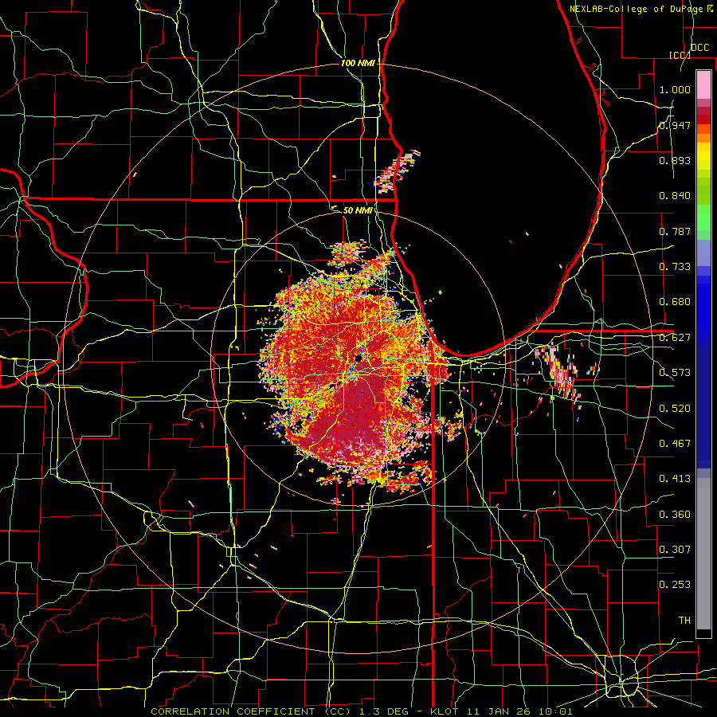Screen dimensions: 717x717
Task: Pick the light pink color at the legend top
Action: (x=703, y=84)
